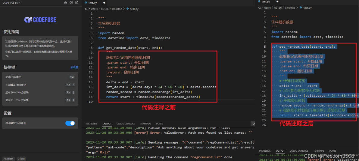Screen dimensions: 359x161
Task: Click the unsaved dot on left test.py tab
Action: point(104,3)
